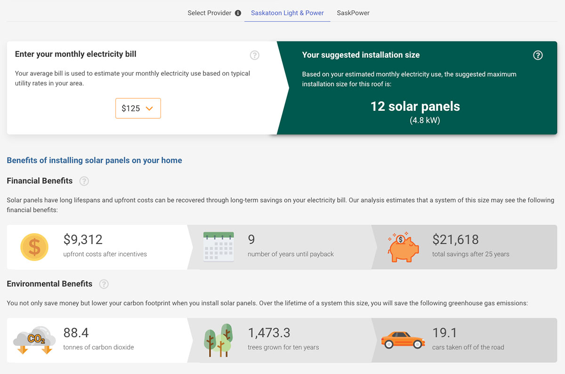Click the Select Provider tab
Viewport: 565px width, 374px height.
pyautogui.click(x=210, y=13)
